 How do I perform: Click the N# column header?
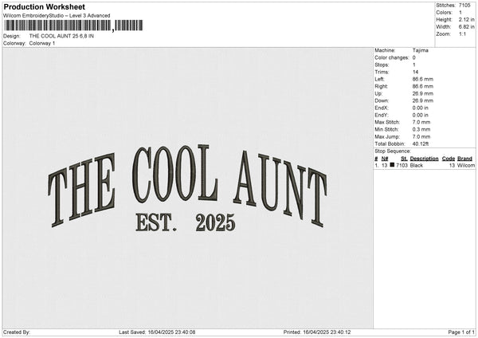point(385,159)
